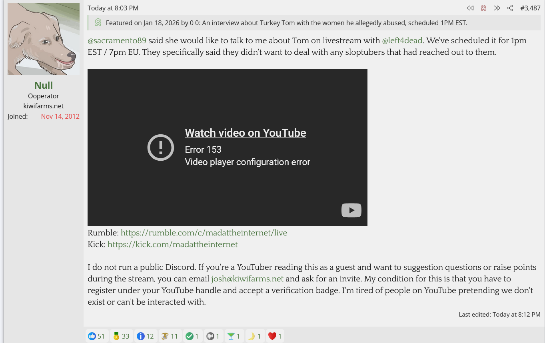Viewport: 545px width, 343px height.
Task: Click the red heart reaction
Action: [x=275, y=336]
